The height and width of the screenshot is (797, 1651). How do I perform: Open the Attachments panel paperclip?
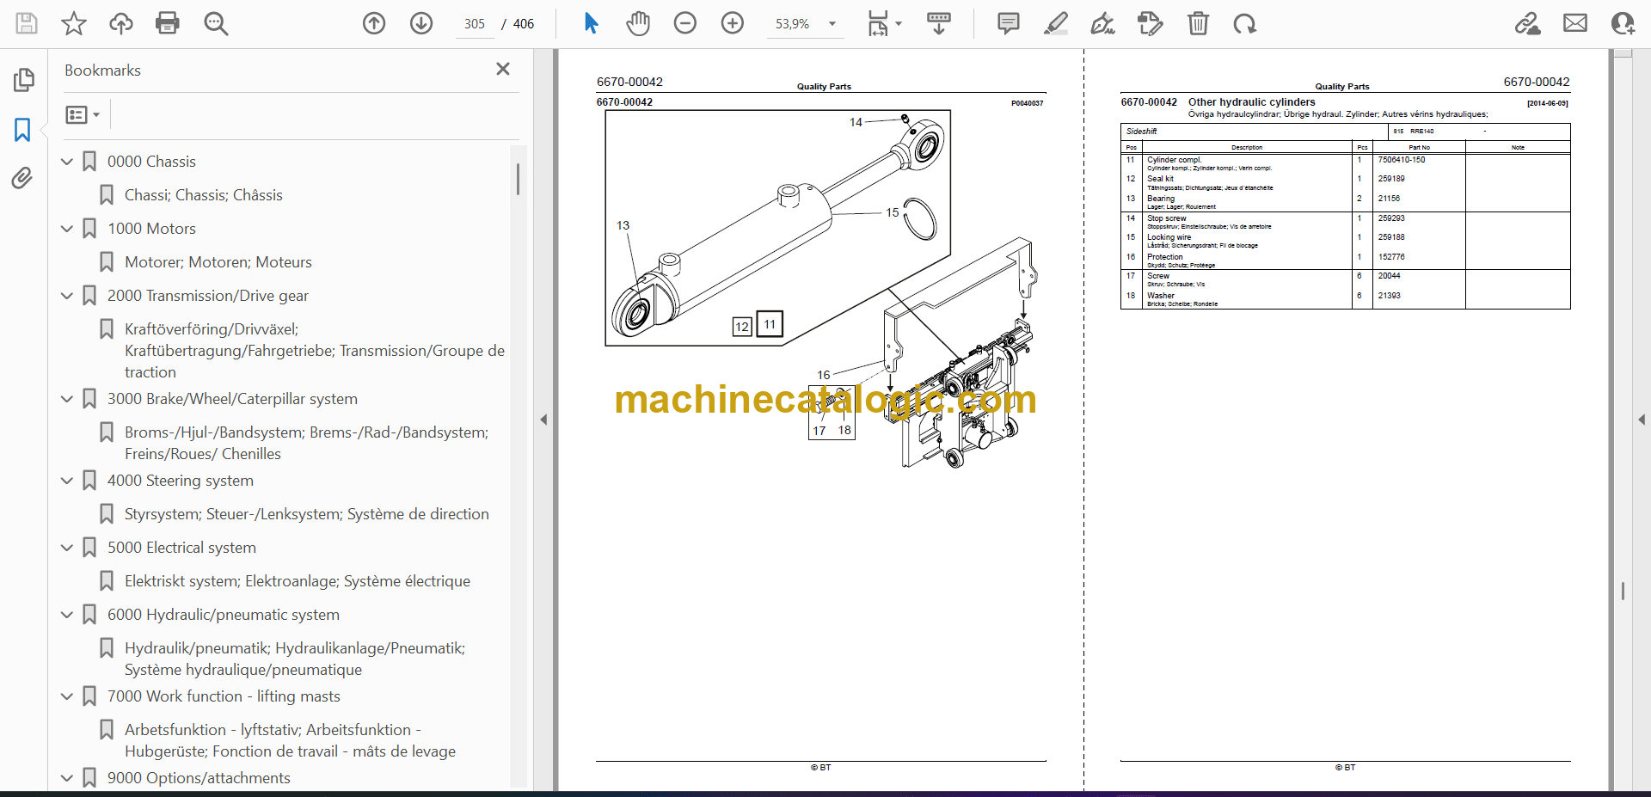[x=22, y=178]
